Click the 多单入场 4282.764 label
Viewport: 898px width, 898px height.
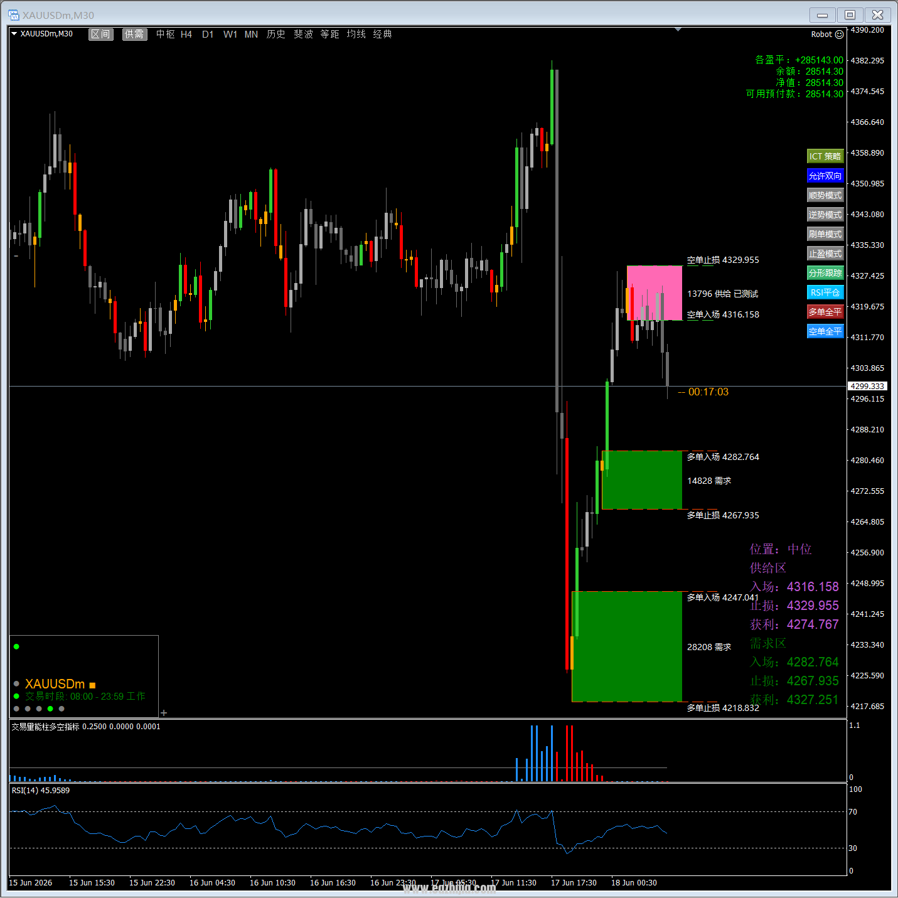(723, 457)
